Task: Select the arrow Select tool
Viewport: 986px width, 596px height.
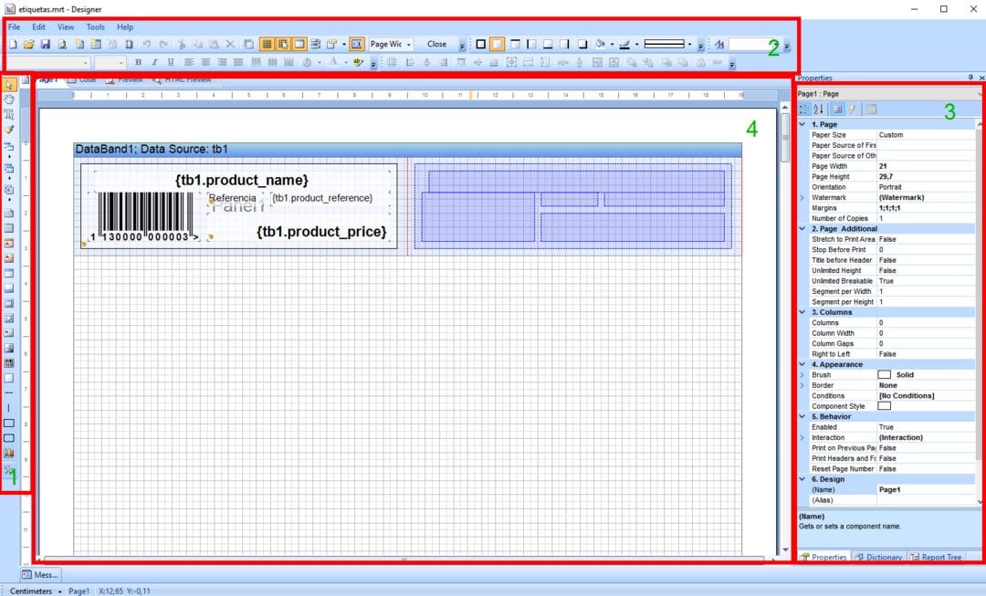Action: [x=10, y=84]
